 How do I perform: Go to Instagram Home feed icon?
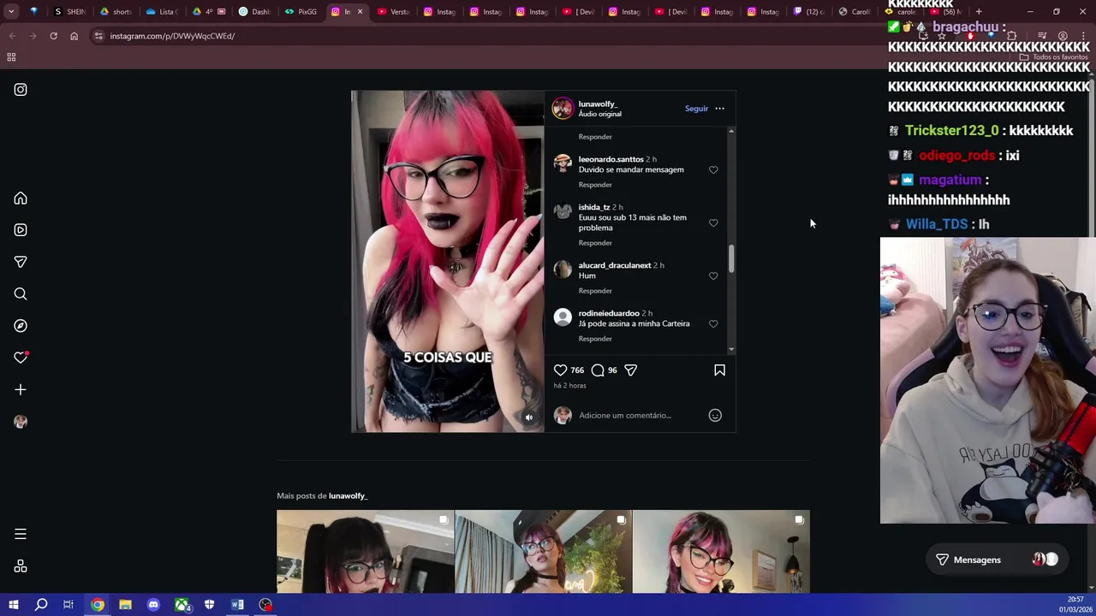pyautogui.click(x=21, y=198)
